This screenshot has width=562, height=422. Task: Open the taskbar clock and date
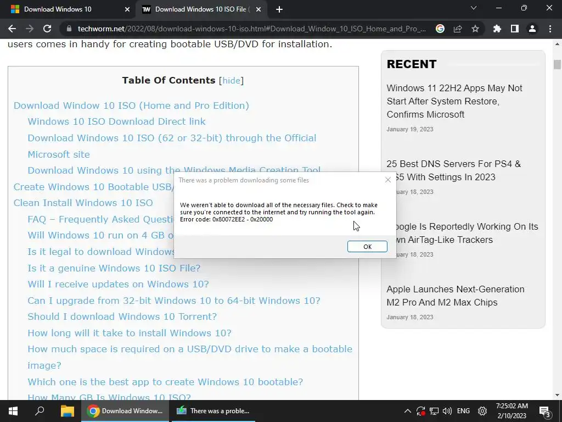(512, 411)
